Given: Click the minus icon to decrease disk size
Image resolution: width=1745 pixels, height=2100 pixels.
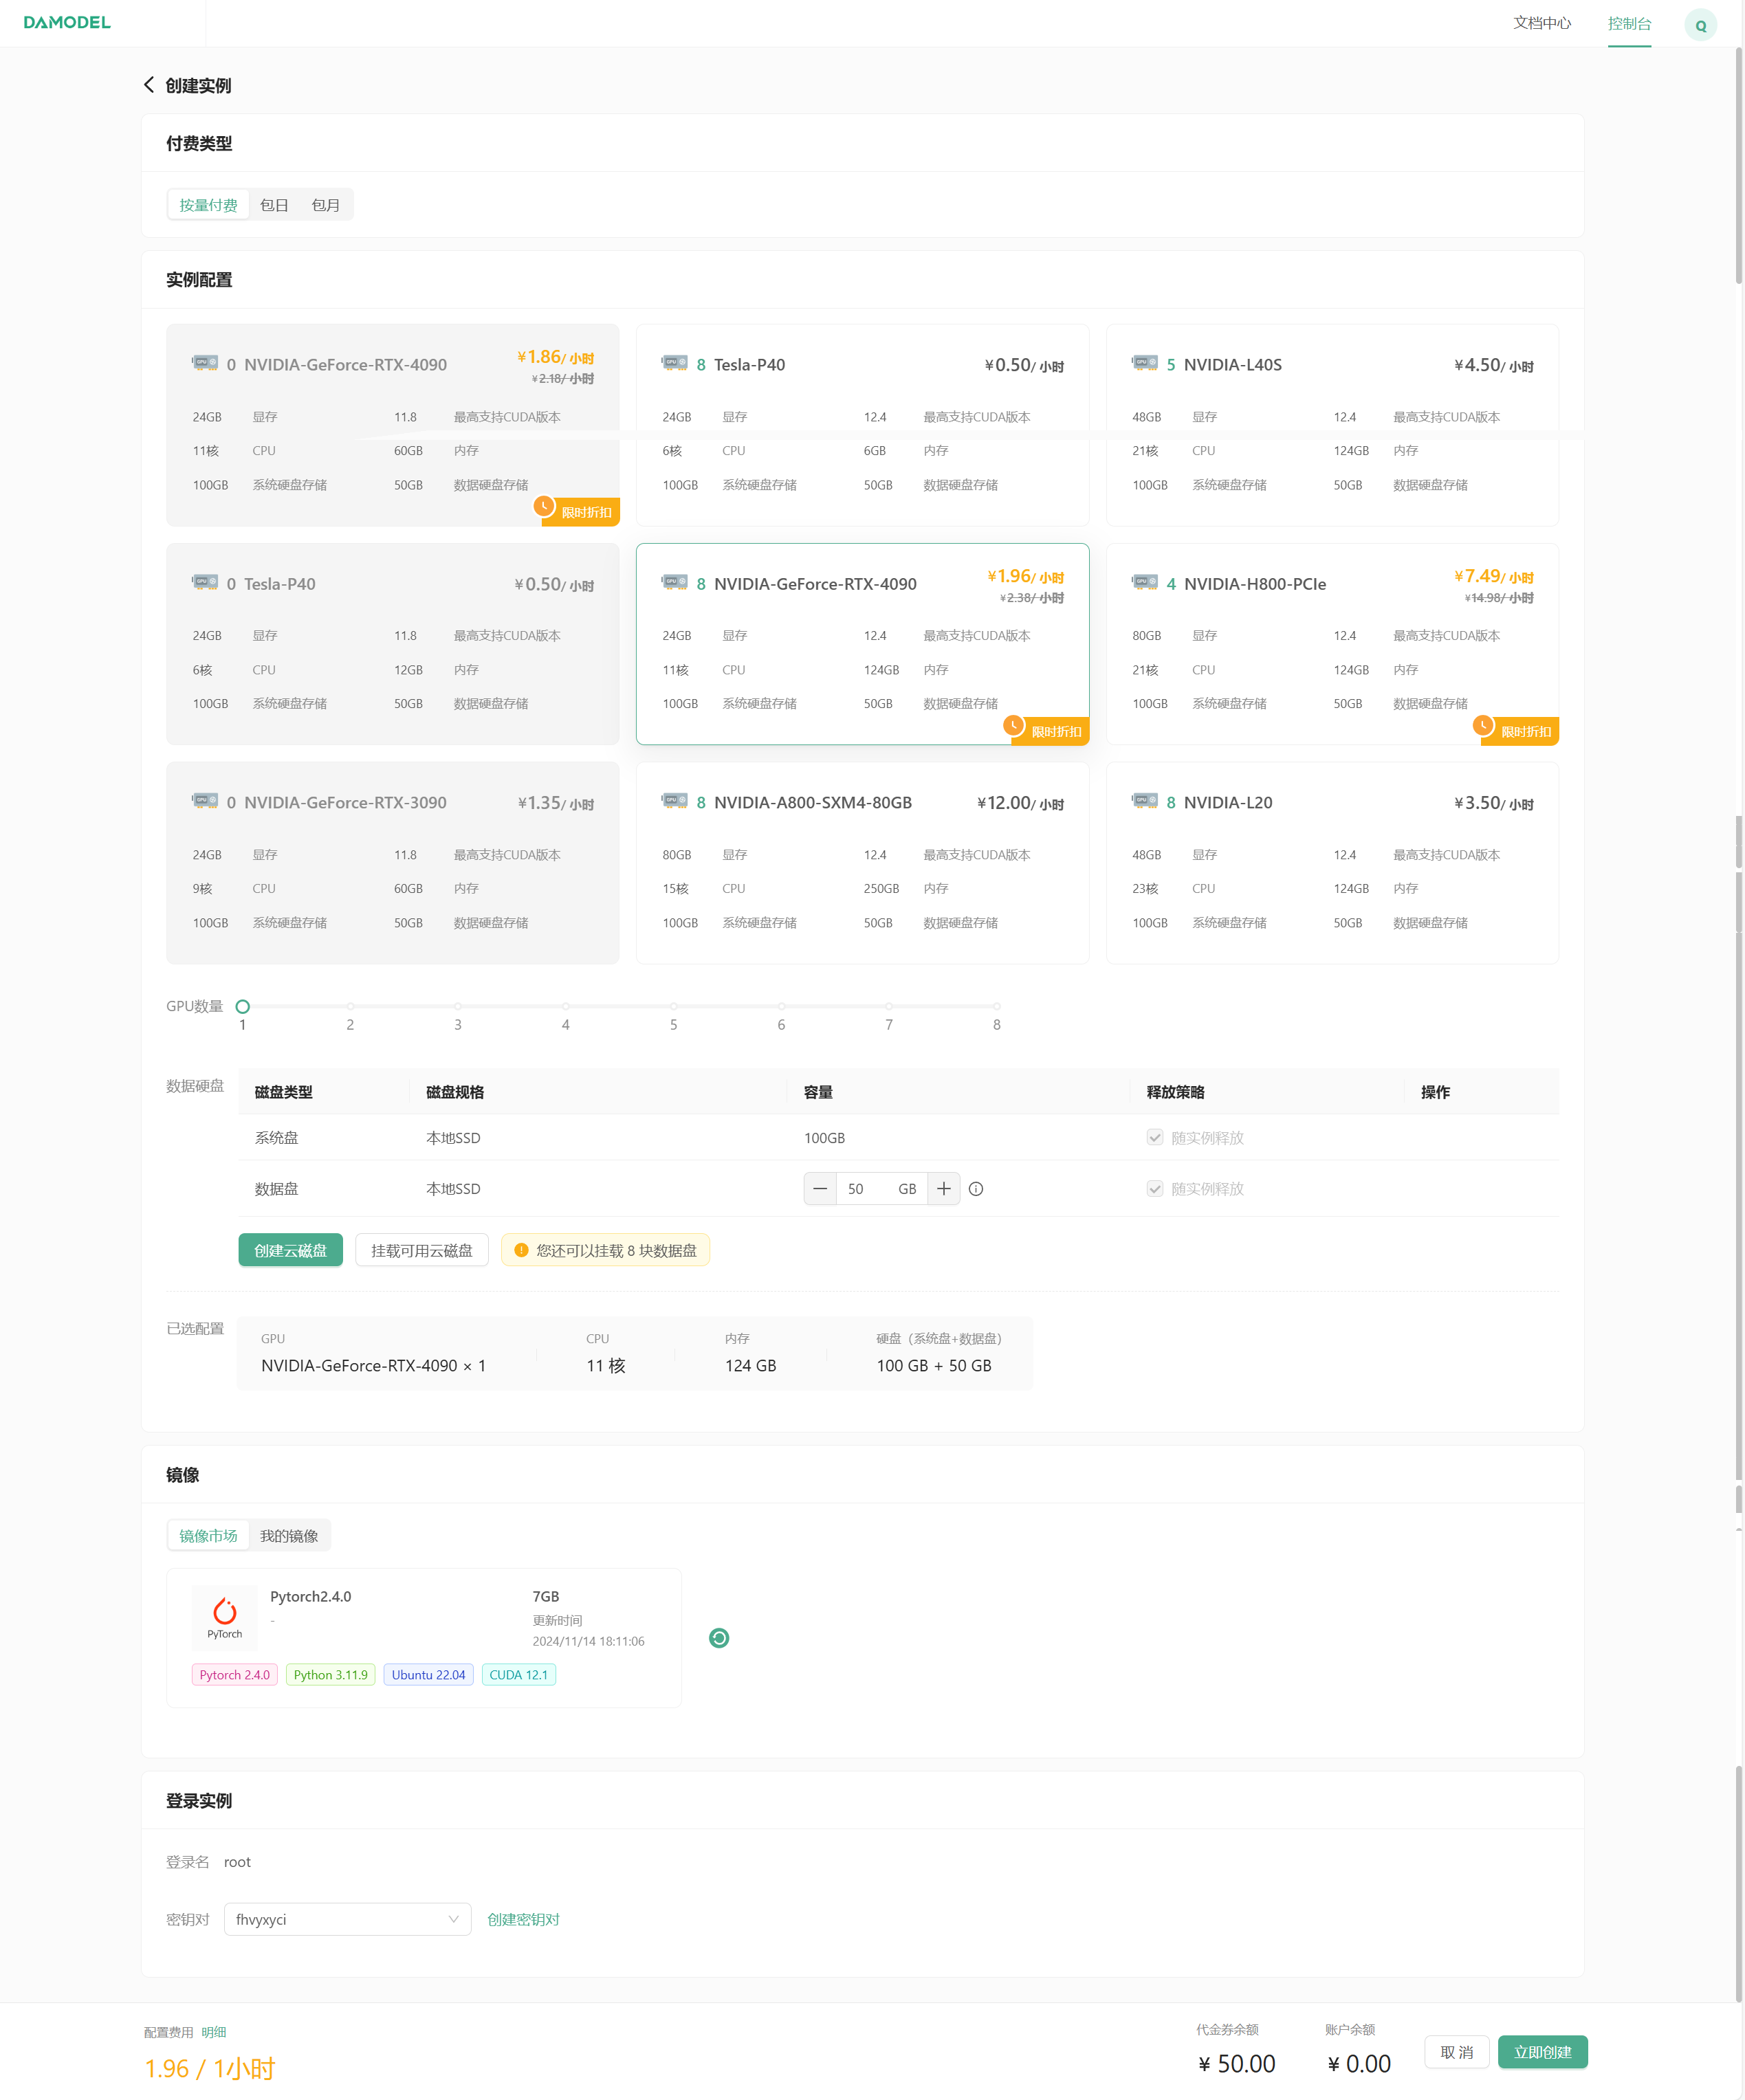Looking at the screenshot, I should [x=820, y=1189].
